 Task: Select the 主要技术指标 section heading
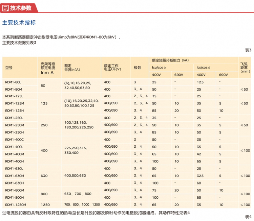coord(19,23)
